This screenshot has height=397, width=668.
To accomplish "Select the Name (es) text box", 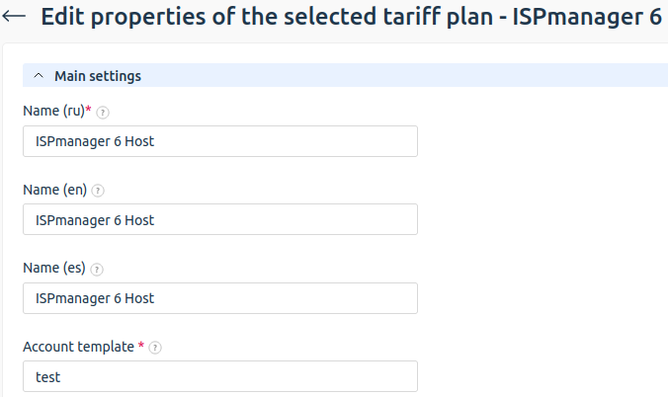I will coord(219,297).
